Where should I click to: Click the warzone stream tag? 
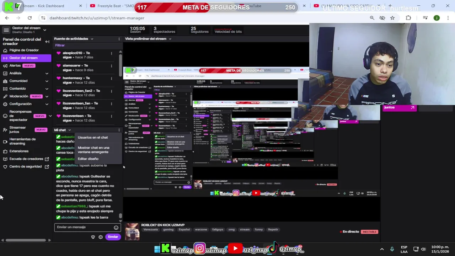(201, 230)
